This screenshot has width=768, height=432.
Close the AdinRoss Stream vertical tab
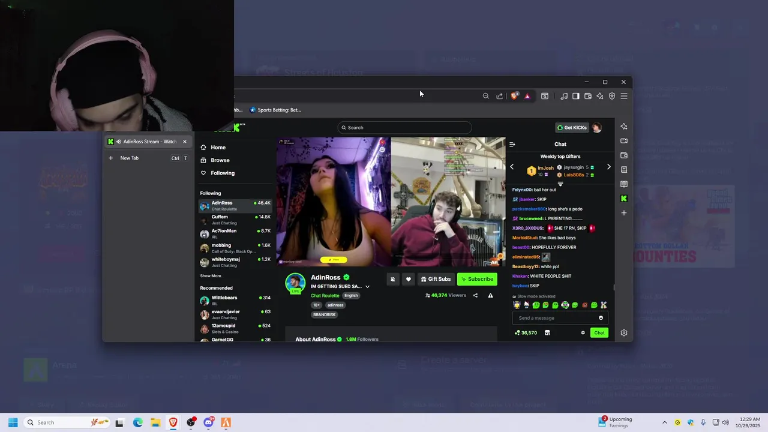[184, 142]
